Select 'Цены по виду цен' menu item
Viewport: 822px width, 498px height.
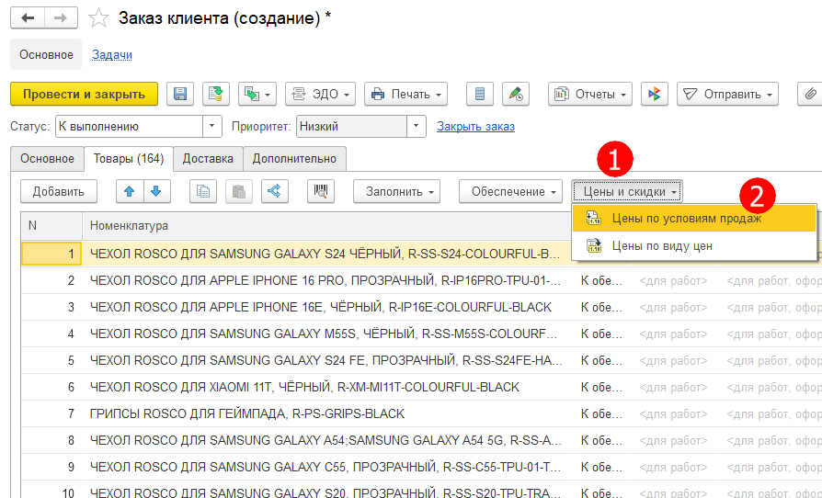point(662,245)
